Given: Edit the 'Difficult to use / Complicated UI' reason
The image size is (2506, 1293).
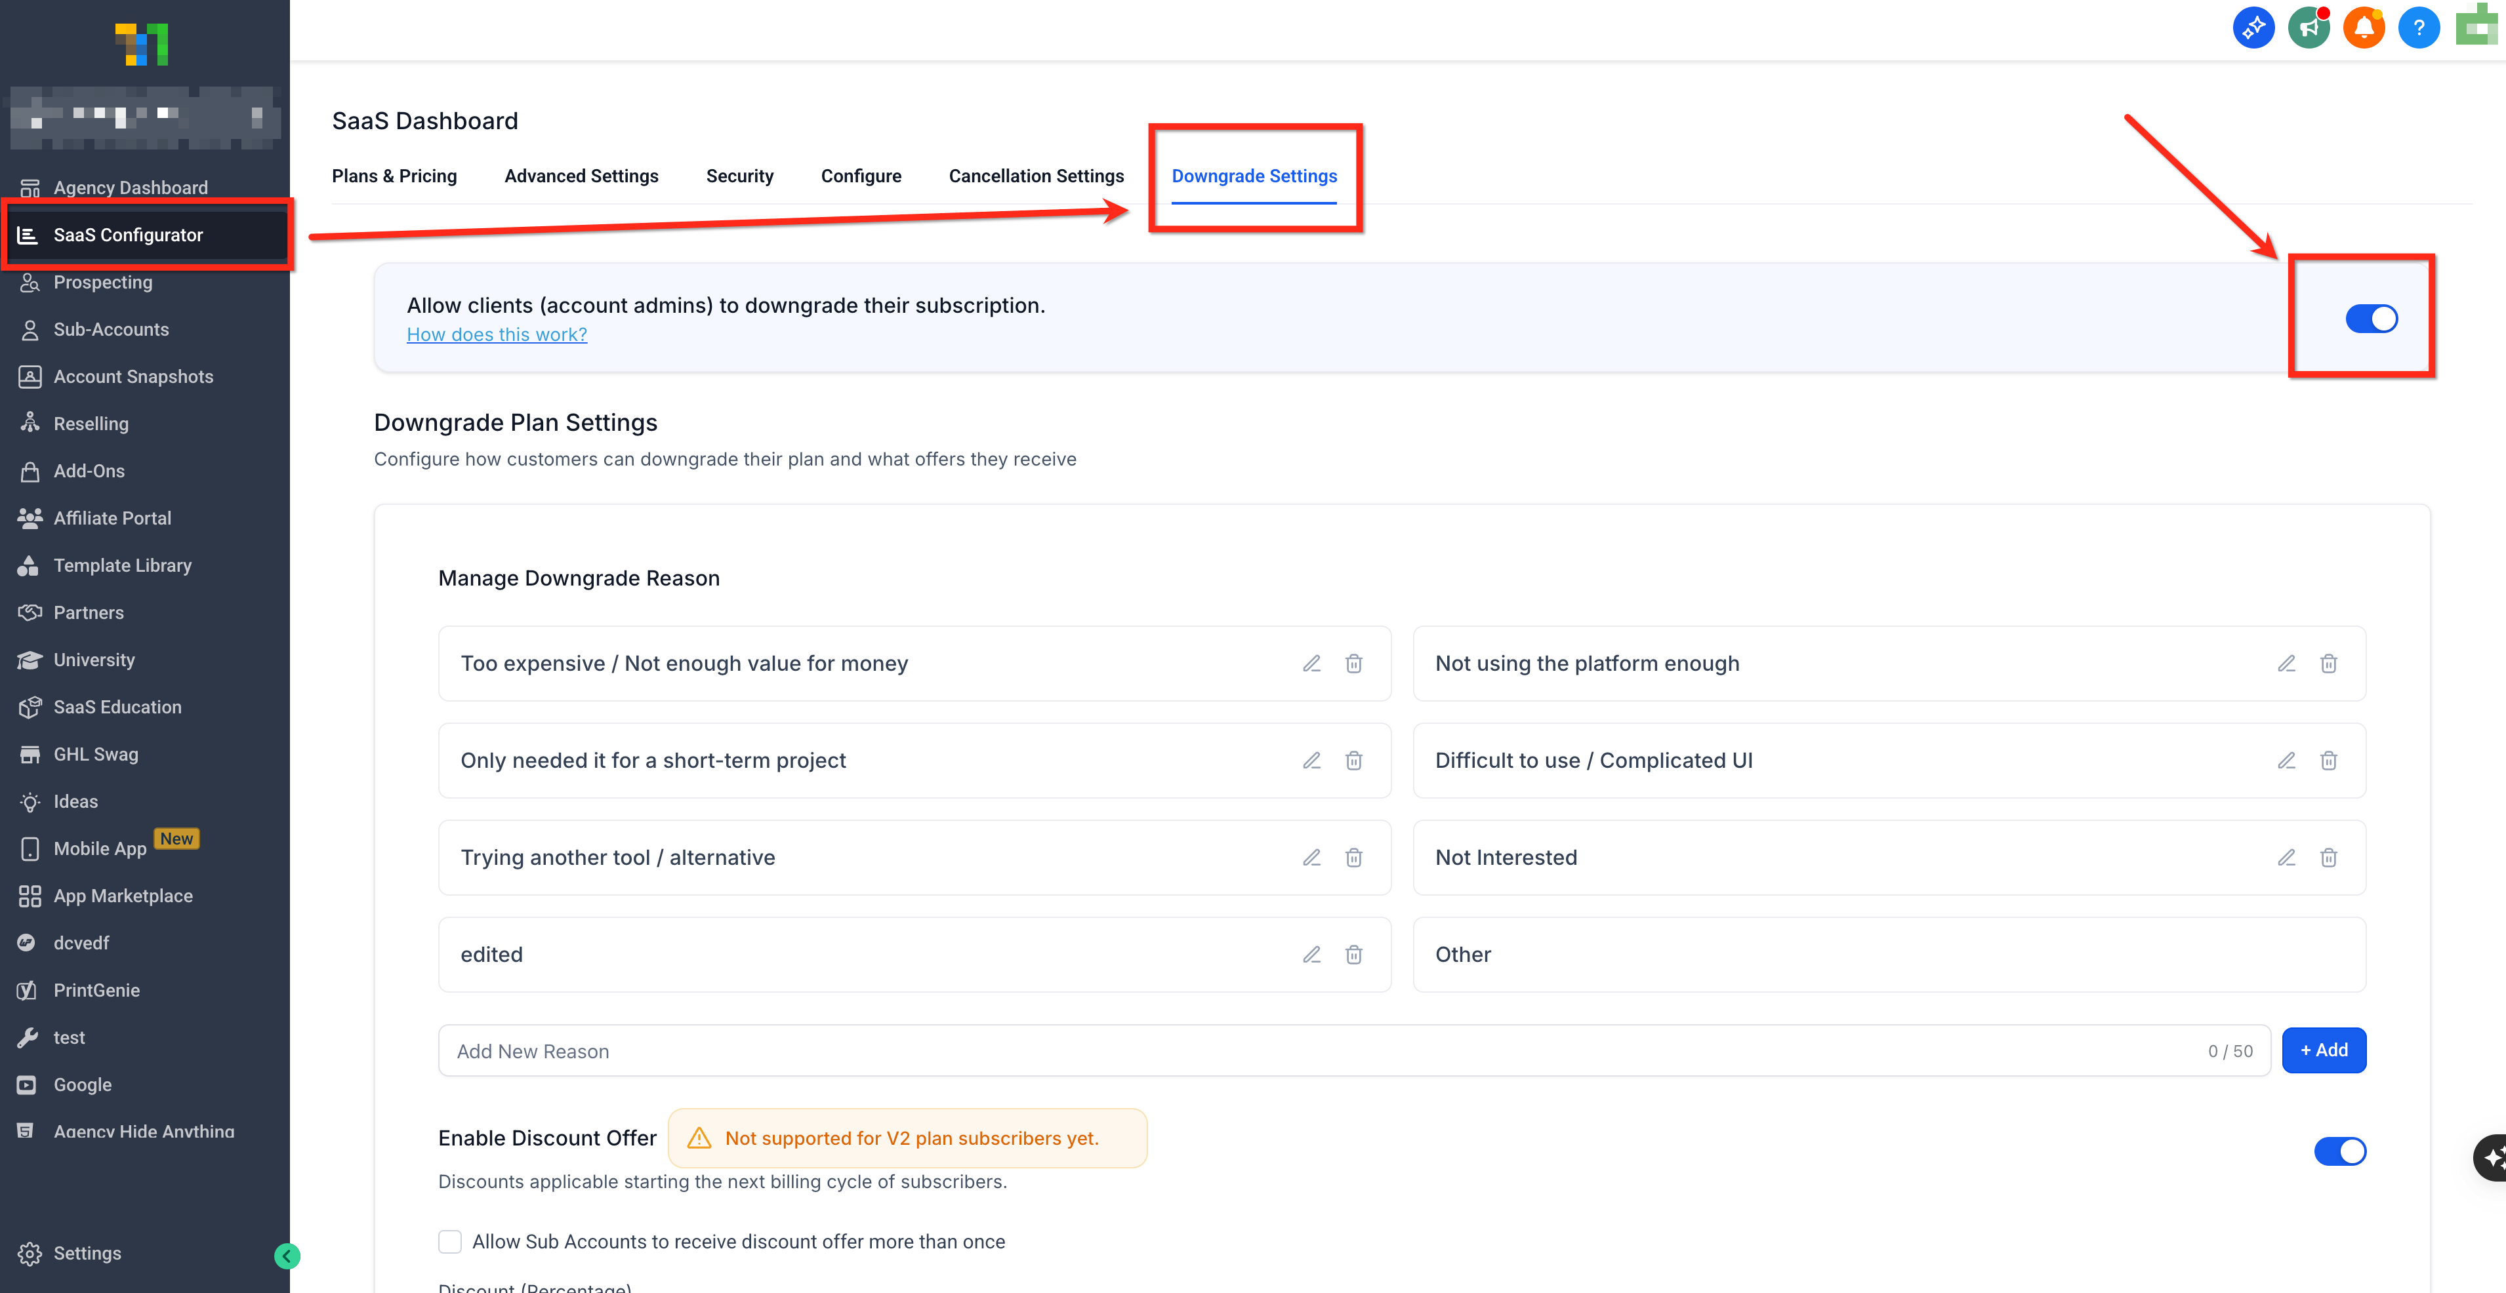Looking at the screenshot, I should pos(2286,761).
